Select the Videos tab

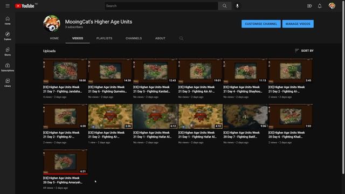78,38
